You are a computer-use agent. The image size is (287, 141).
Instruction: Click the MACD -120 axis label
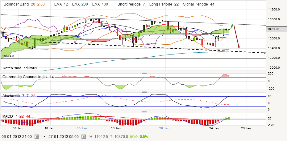[x=271, y=125]
